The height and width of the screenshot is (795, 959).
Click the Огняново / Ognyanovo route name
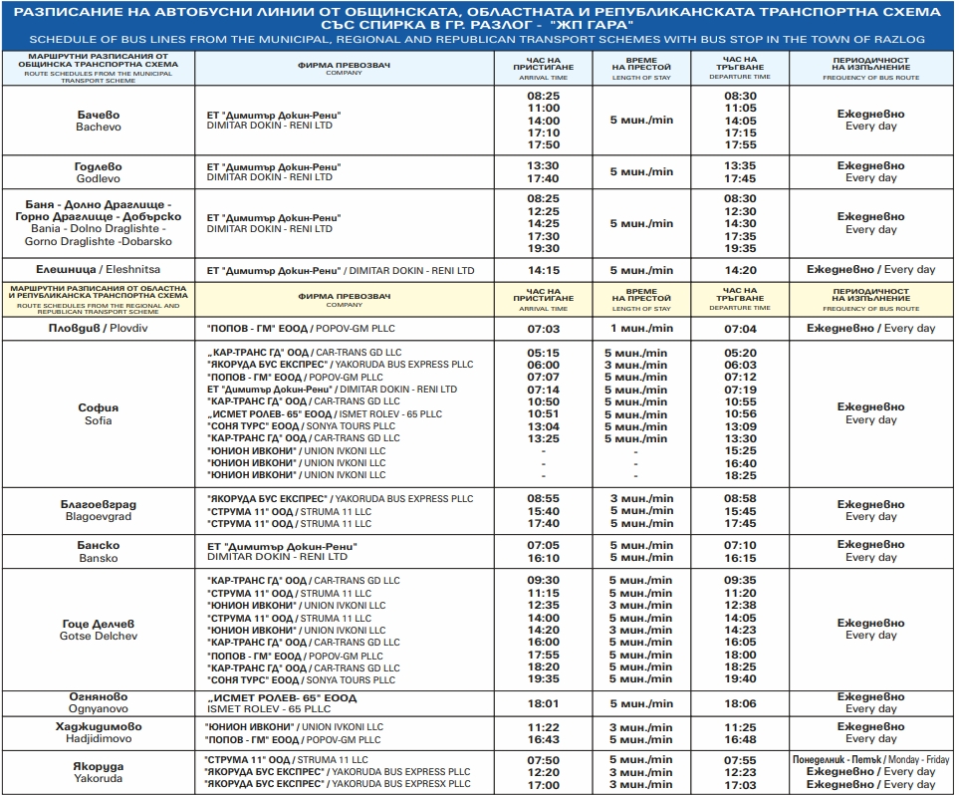99,702
